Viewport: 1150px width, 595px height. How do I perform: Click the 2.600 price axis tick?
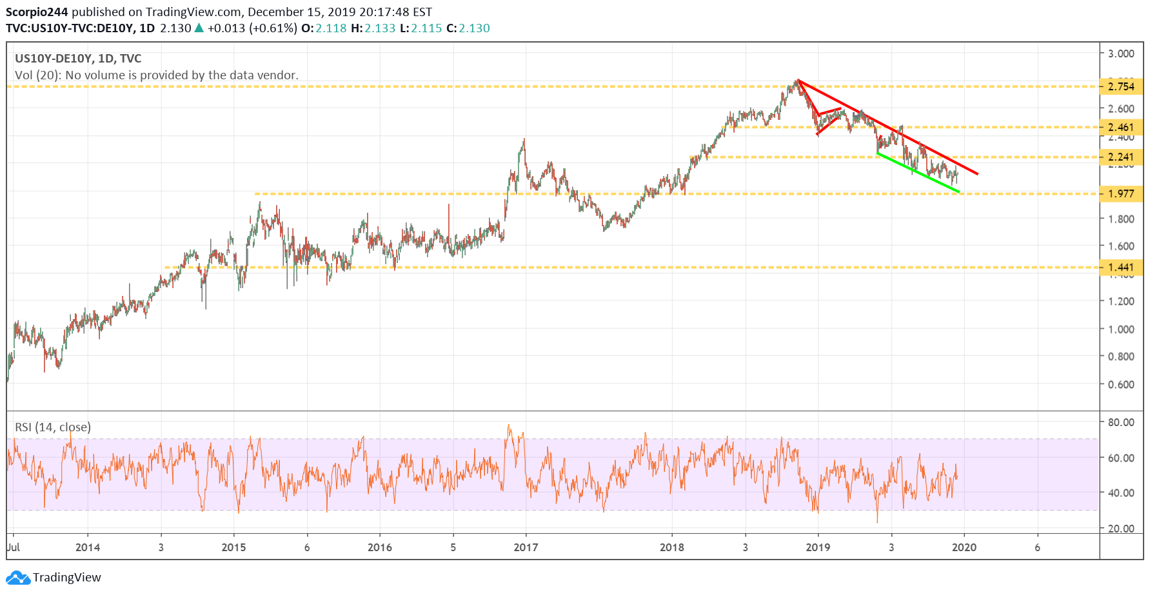(x=1121, y=108)
